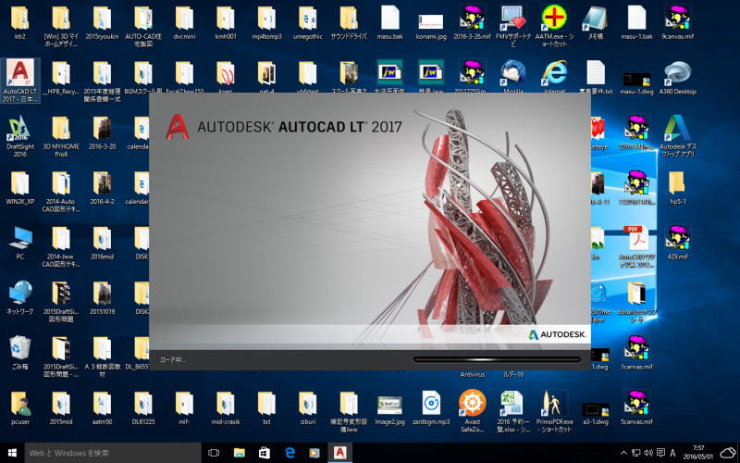
Task: Click the AutoCAD splash loading progress bar
Action: (497, 359)
